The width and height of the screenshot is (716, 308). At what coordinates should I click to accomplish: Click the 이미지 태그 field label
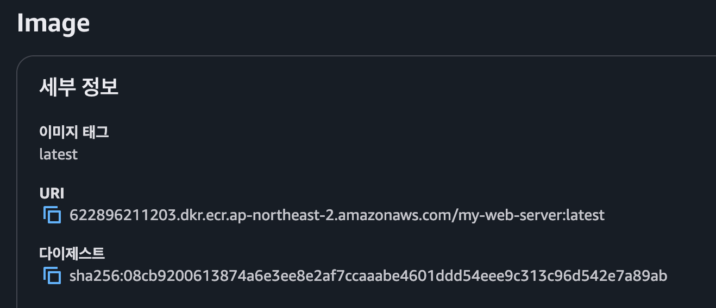74,132
